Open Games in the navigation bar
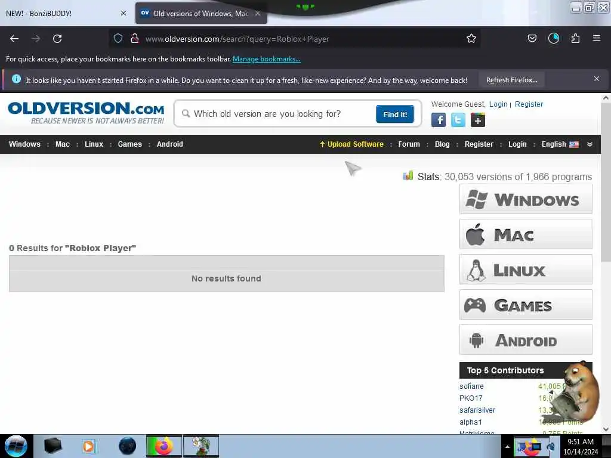Image resolution: width=611 pixels, height=458 pixels. tap(129, 144)
